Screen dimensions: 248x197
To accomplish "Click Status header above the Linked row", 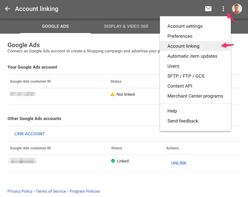I will pyautogui.click(x=117, y=148).
